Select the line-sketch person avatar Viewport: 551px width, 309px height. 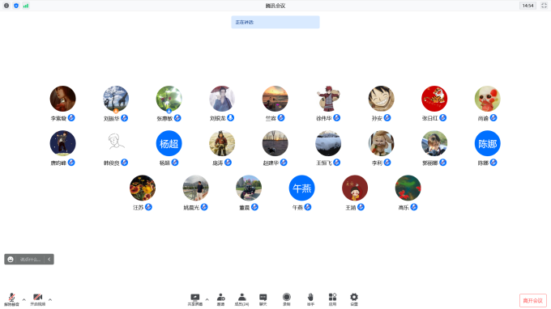(116, 143)
